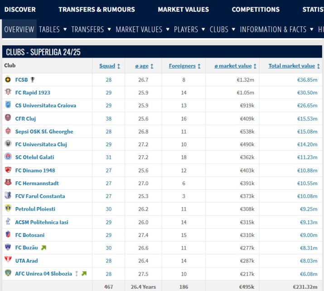Click the sort arrow icon next to ø market value
The image size is (324, 291).
[x=255, y=66]
